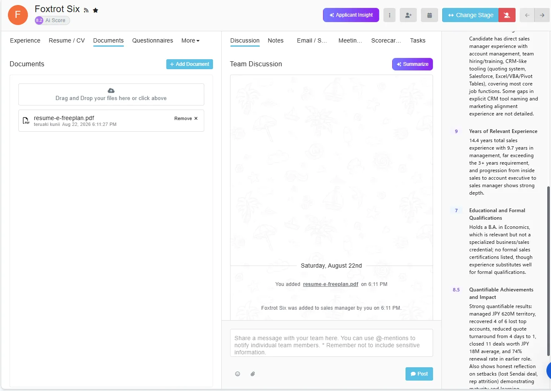The image size is (551, 391).
Task: Switch to the Experience tab
Action: 25,40
